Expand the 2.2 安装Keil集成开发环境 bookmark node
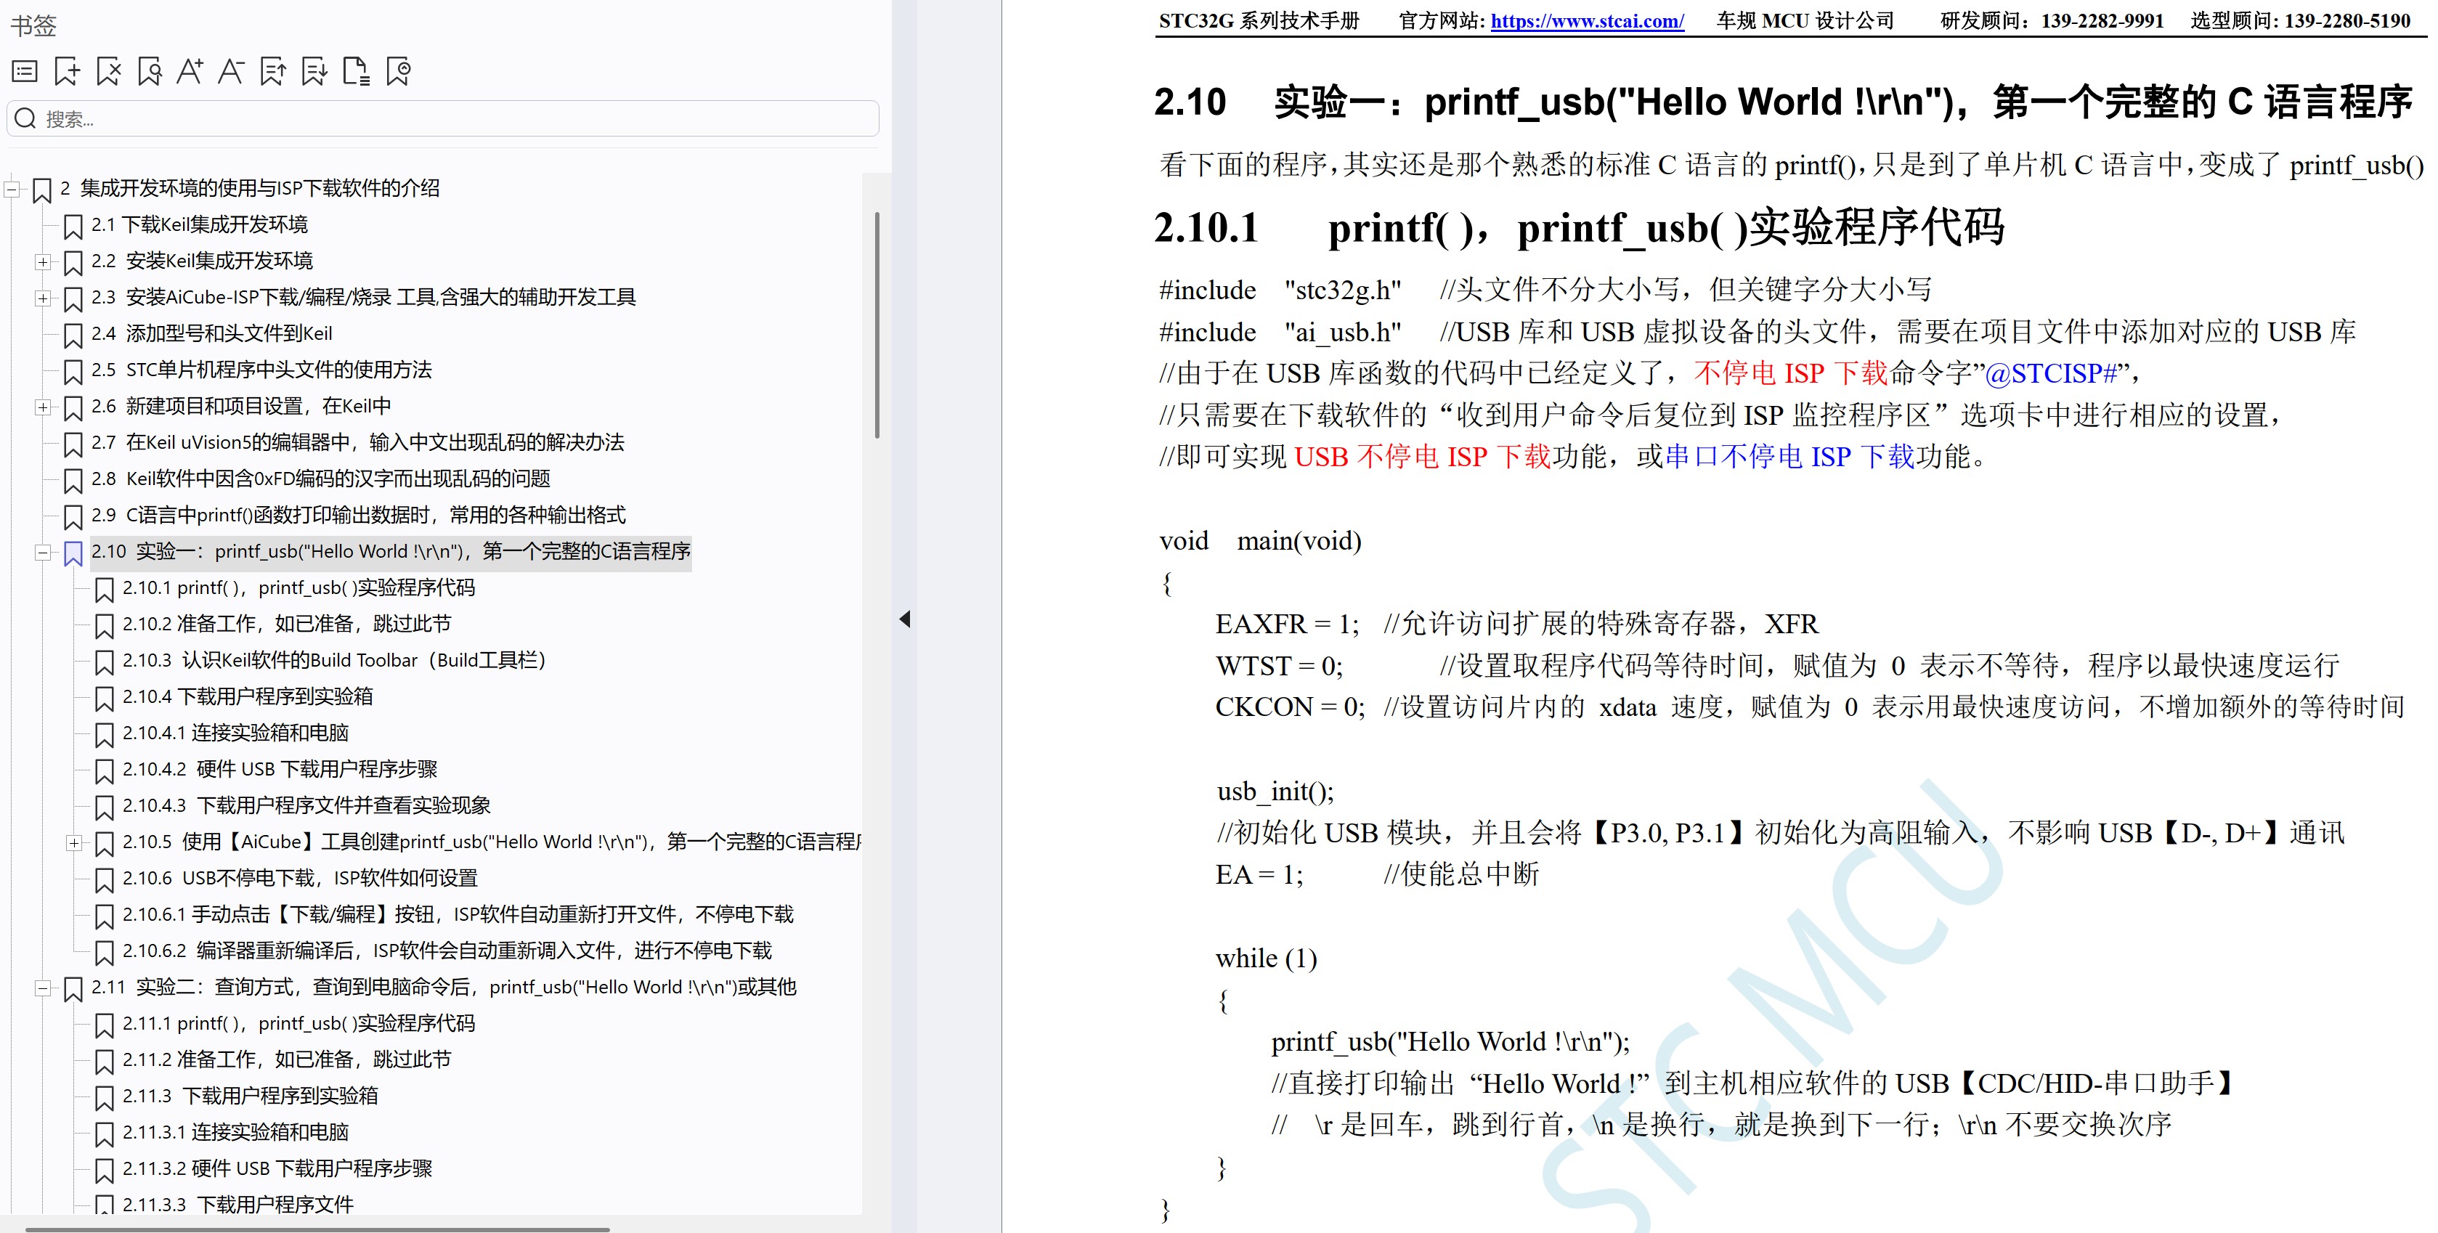This screenshot has height=1233, width=2438. coord(44,261)
